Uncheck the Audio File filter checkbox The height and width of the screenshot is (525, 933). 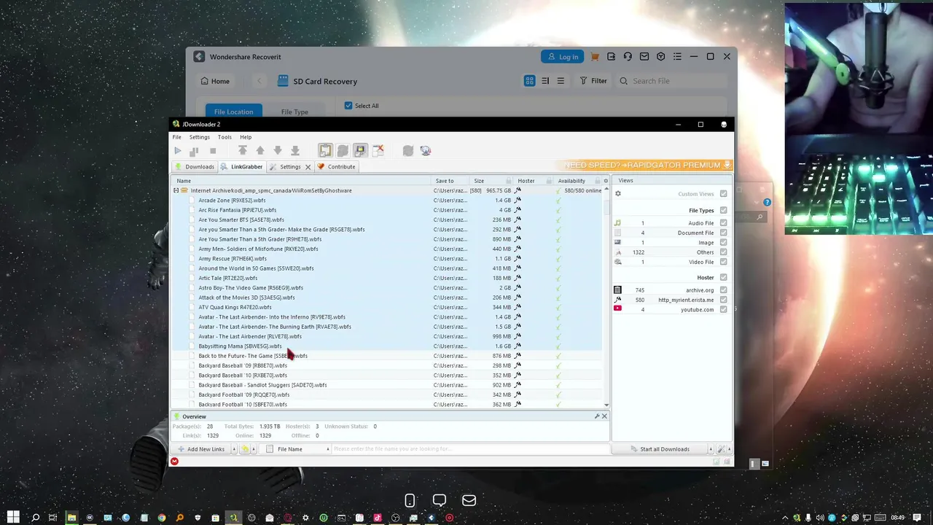[x=723, y=223]
